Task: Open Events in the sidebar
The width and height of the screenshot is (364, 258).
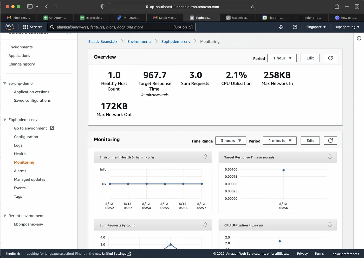Action: click(20, 188)
